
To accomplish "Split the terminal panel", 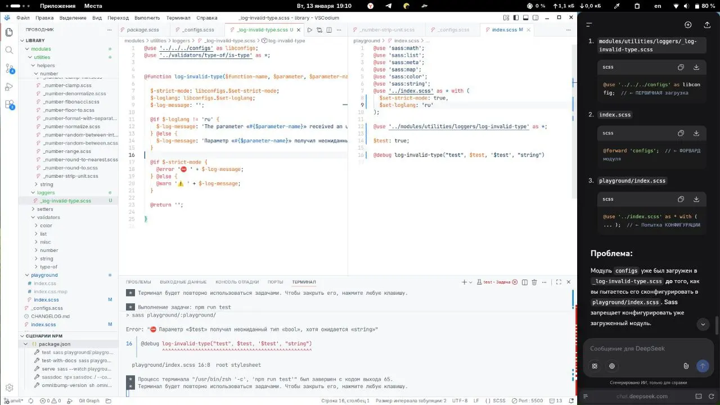I will coord(524,282).
